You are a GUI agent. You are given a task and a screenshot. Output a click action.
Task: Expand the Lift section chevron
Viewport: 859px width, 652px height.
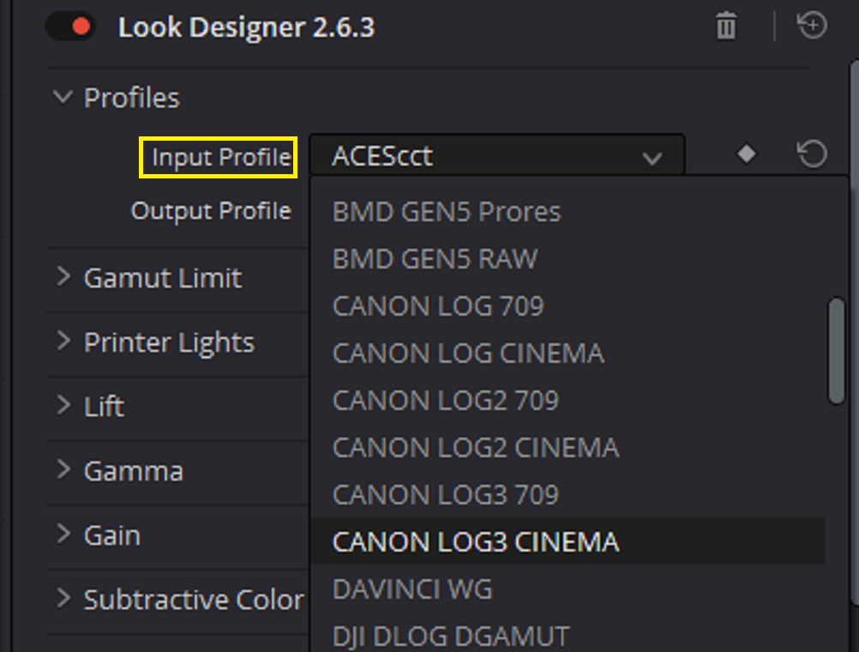[63, 405]
